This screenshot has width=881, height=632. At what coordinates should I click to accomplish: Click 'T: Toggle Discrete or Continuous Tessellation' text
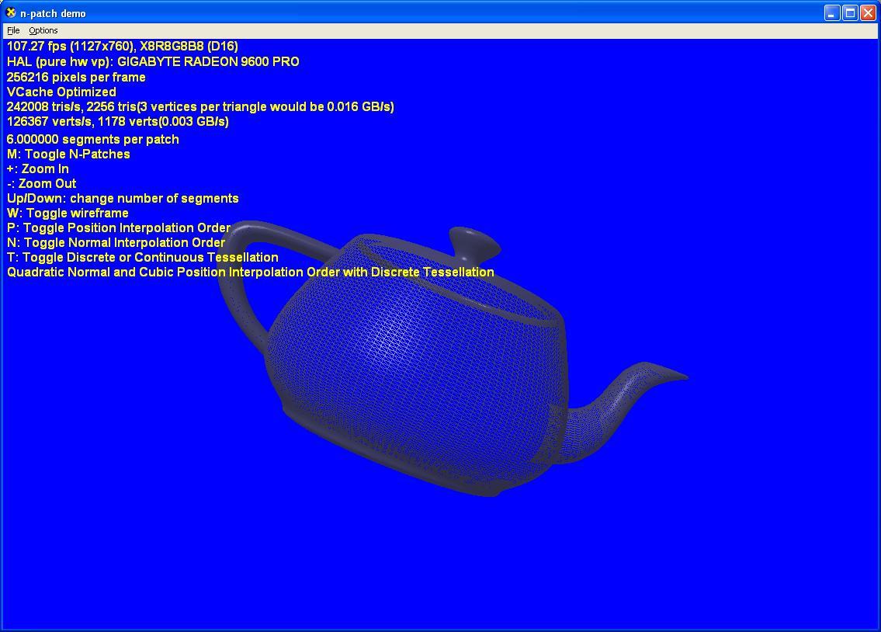[x=142, y=257]
